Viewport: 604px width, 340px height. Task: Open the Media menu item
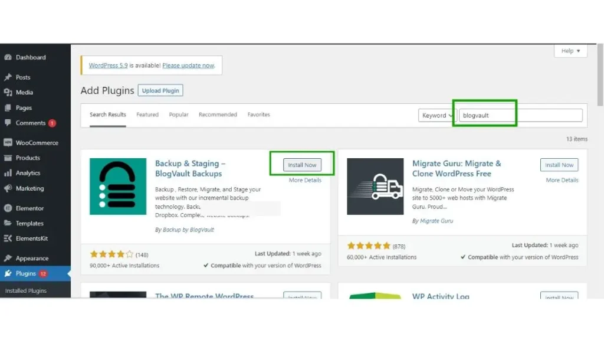(24, 92)
